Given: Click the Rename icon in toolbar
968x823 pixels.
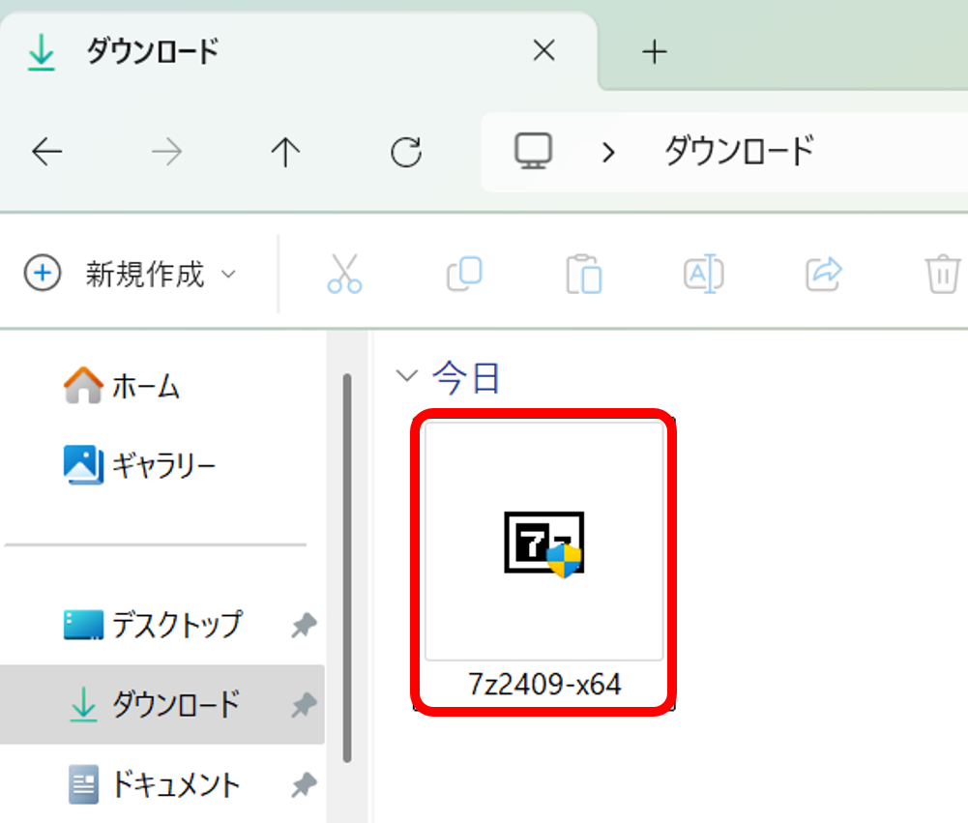Looking at the screenshot, I should (x=704, y=274).
